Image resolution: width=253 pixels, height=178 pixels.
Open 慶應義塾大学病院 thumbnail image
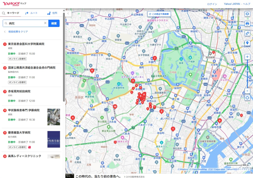click(x=53, y=139)
